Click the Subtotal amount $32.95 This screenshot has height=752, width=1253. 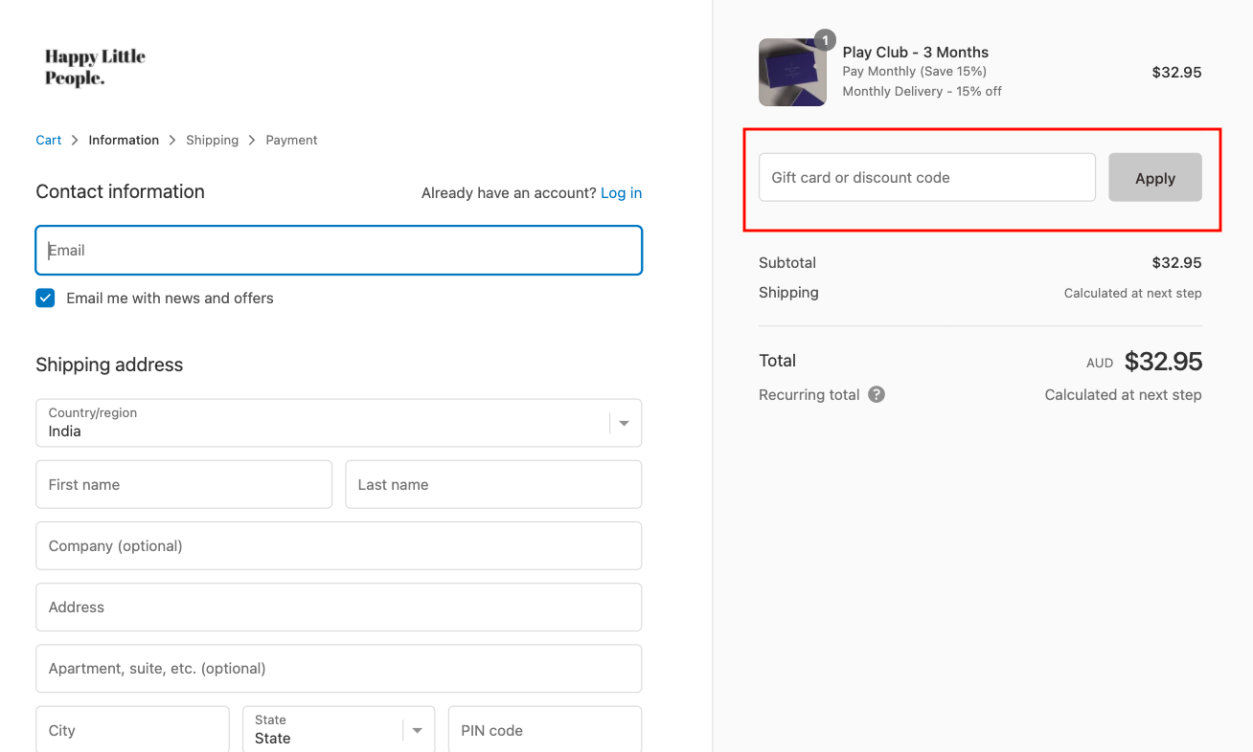pos(1176,262)
